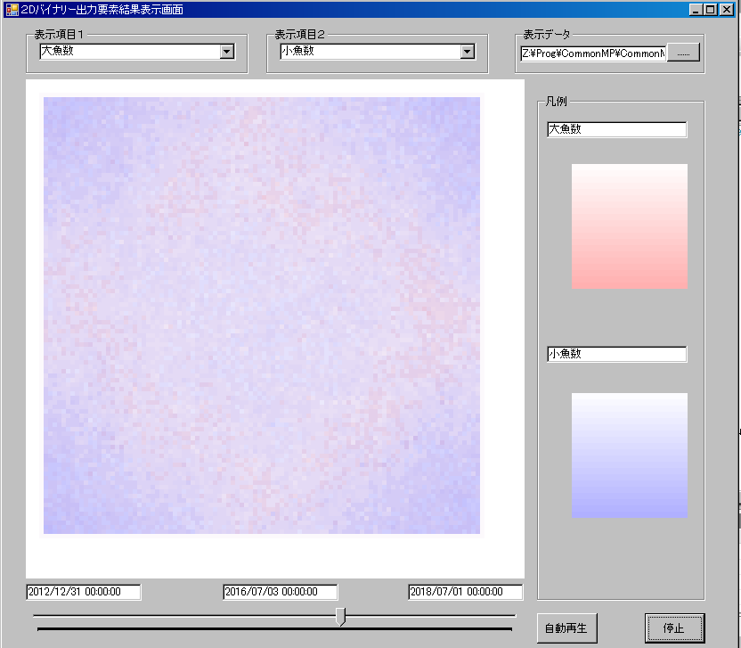Click the 停止 button
Image resolution: width=741 pixels, height=648 pixels.
674,628
